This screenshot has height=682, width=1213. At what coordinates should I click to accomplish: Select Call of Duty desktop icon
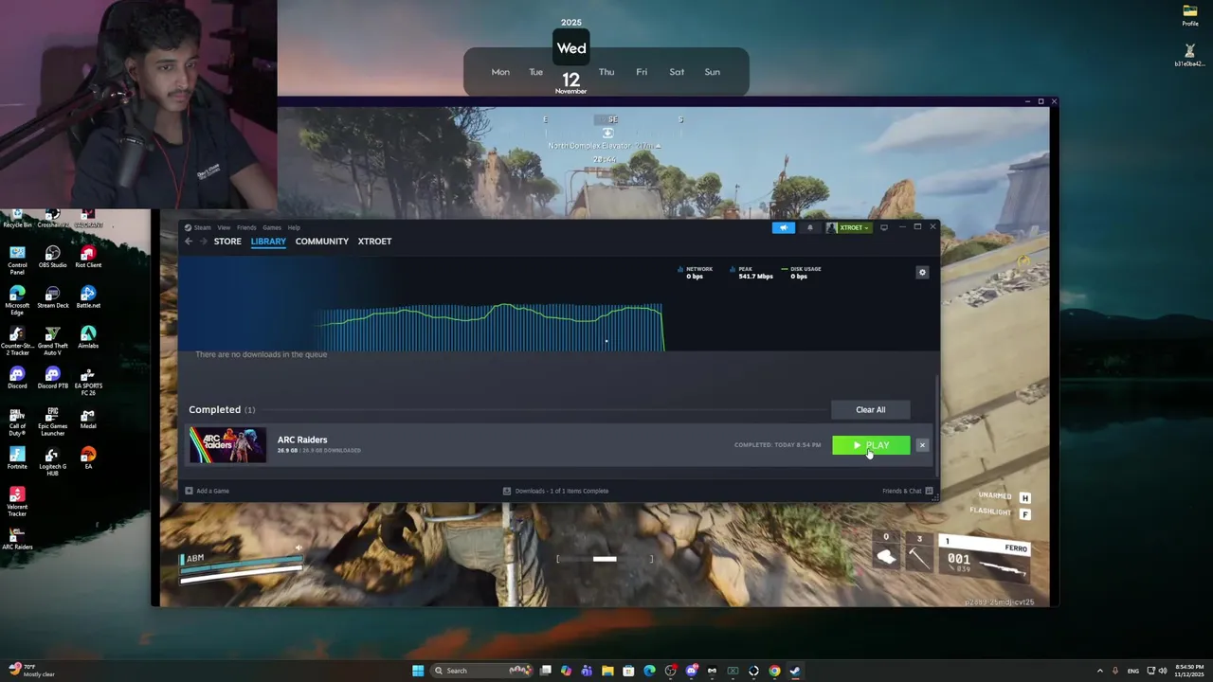click(17, 422)
